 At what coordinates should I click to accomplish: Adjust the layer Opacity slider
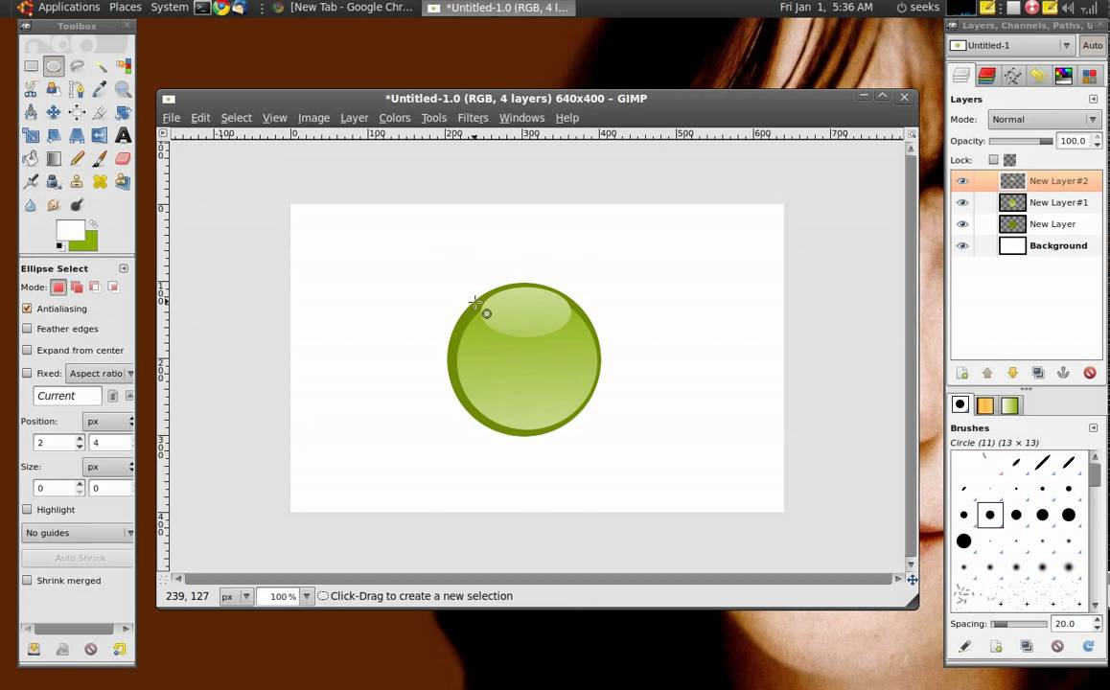1021,142
